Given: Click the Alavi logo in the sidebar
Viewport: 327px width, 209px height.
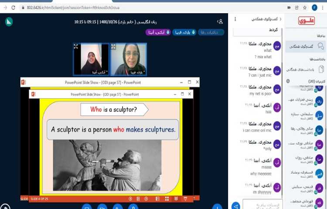Looking at the screenshot, I should (x=306, y=20).
